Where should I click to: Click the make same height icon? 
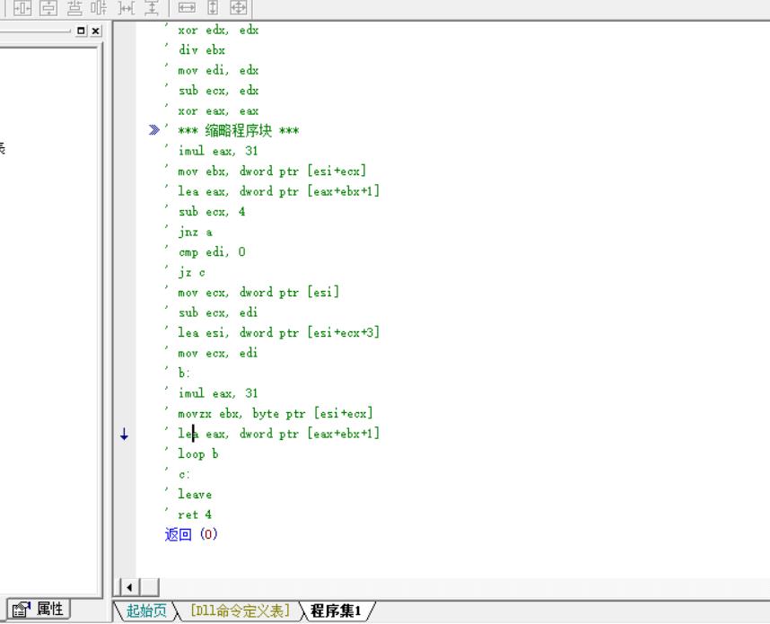213,8
